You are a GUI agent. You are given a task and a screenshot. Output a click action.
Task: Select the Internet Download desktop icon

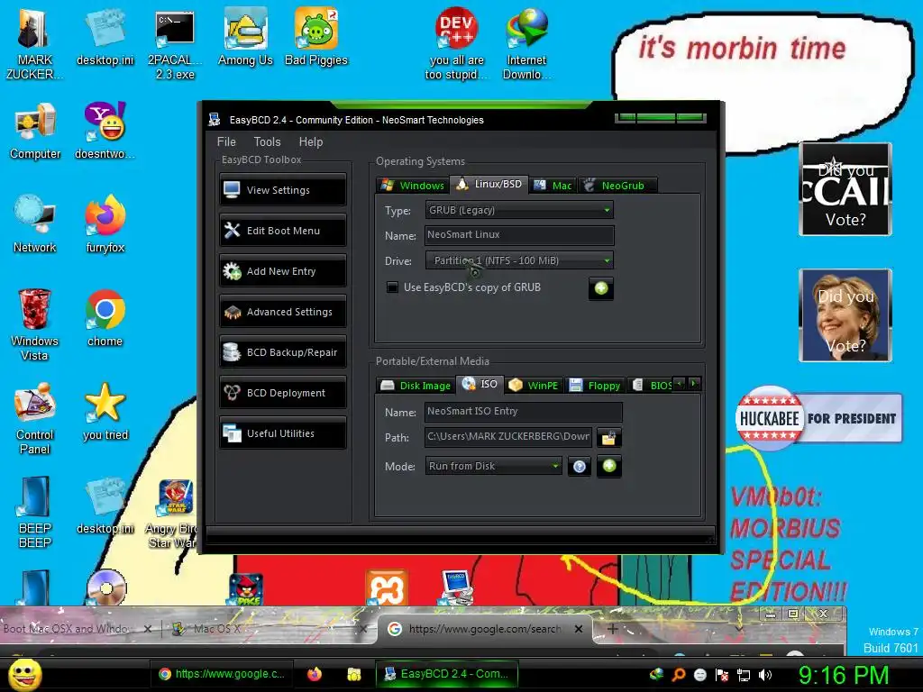(526, 45)
